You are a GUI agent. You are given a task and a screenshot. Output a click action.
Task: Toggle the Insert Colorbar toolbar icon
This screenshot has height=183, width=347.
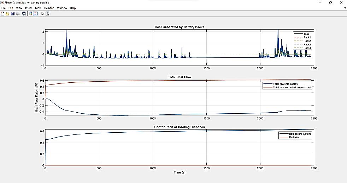pos(31,14)
